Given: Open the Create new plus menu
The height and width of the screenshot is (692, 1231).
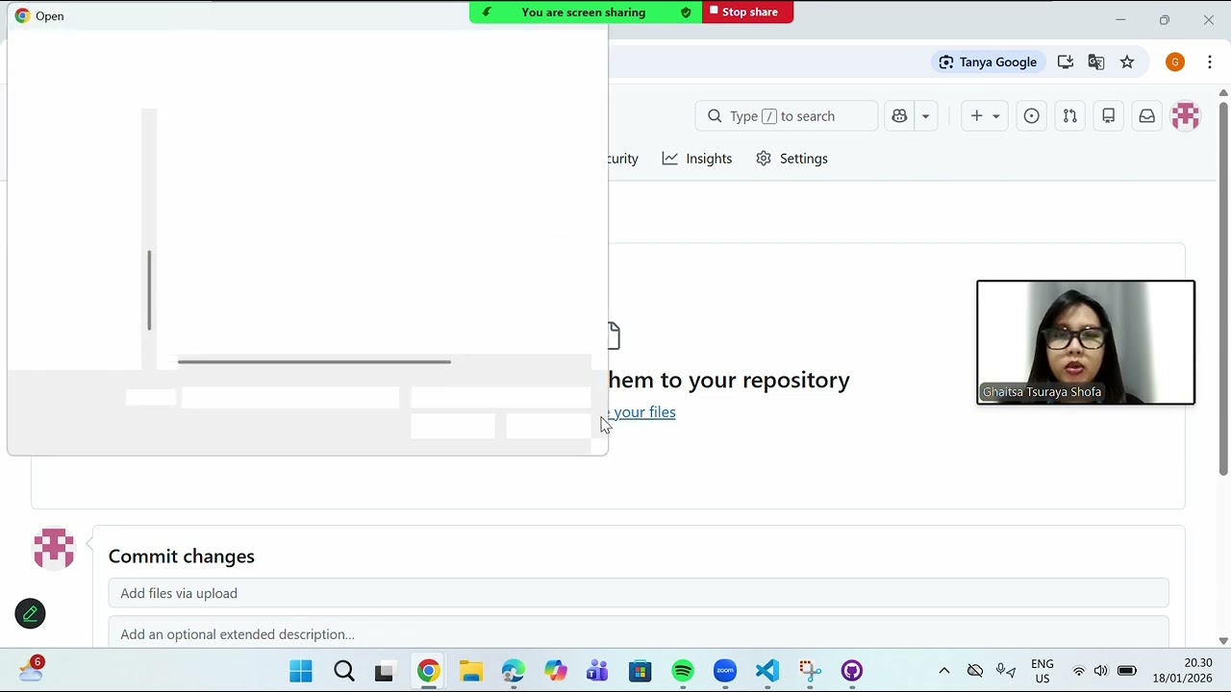Looking at the screenshot, I should pos(985,116).
